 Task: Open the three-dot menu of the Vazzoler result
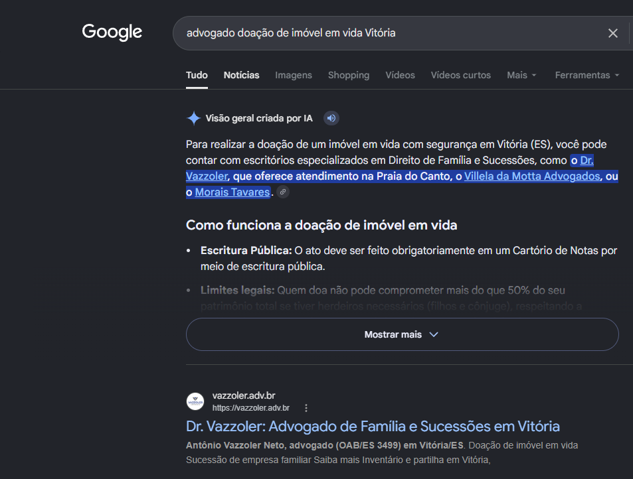pos(306,408)
